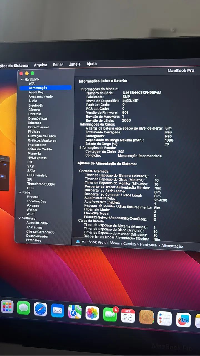Select Thunderbolt/USB4 in the sidebar

pos(41,184)
